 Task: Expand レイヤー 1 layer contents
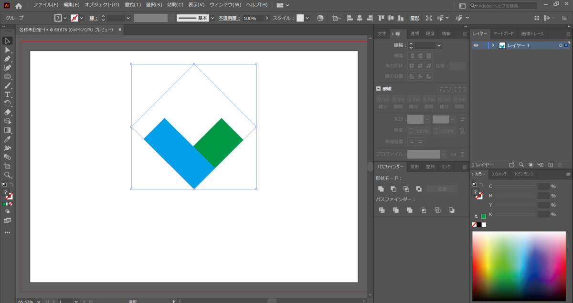pyautogui.click(x=493, y=45)
